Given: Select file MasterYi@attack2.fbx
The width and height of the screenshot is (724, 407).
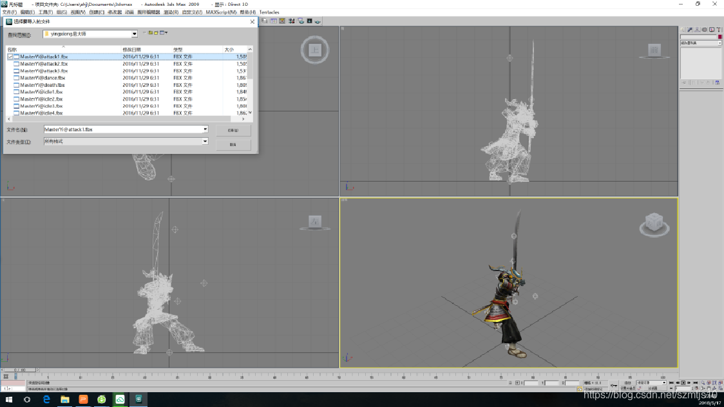Looking at the screenshot, I should point(44,64).
